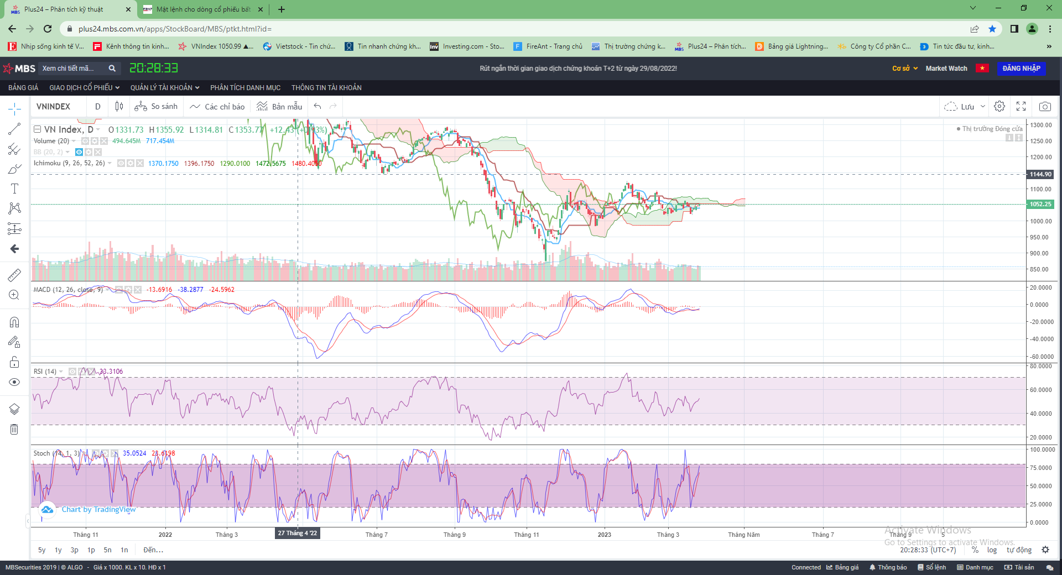Open the Lưu save dropdown arrow
The image size is (1062, 575).
click(983, 106)
